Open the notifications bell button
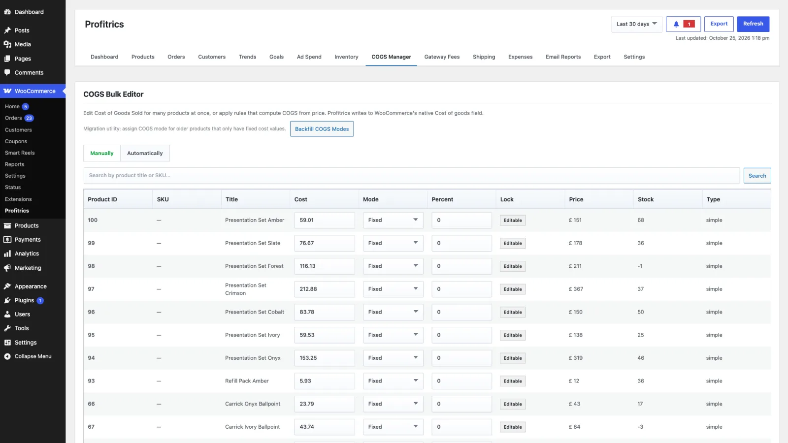 click(683, 24)
